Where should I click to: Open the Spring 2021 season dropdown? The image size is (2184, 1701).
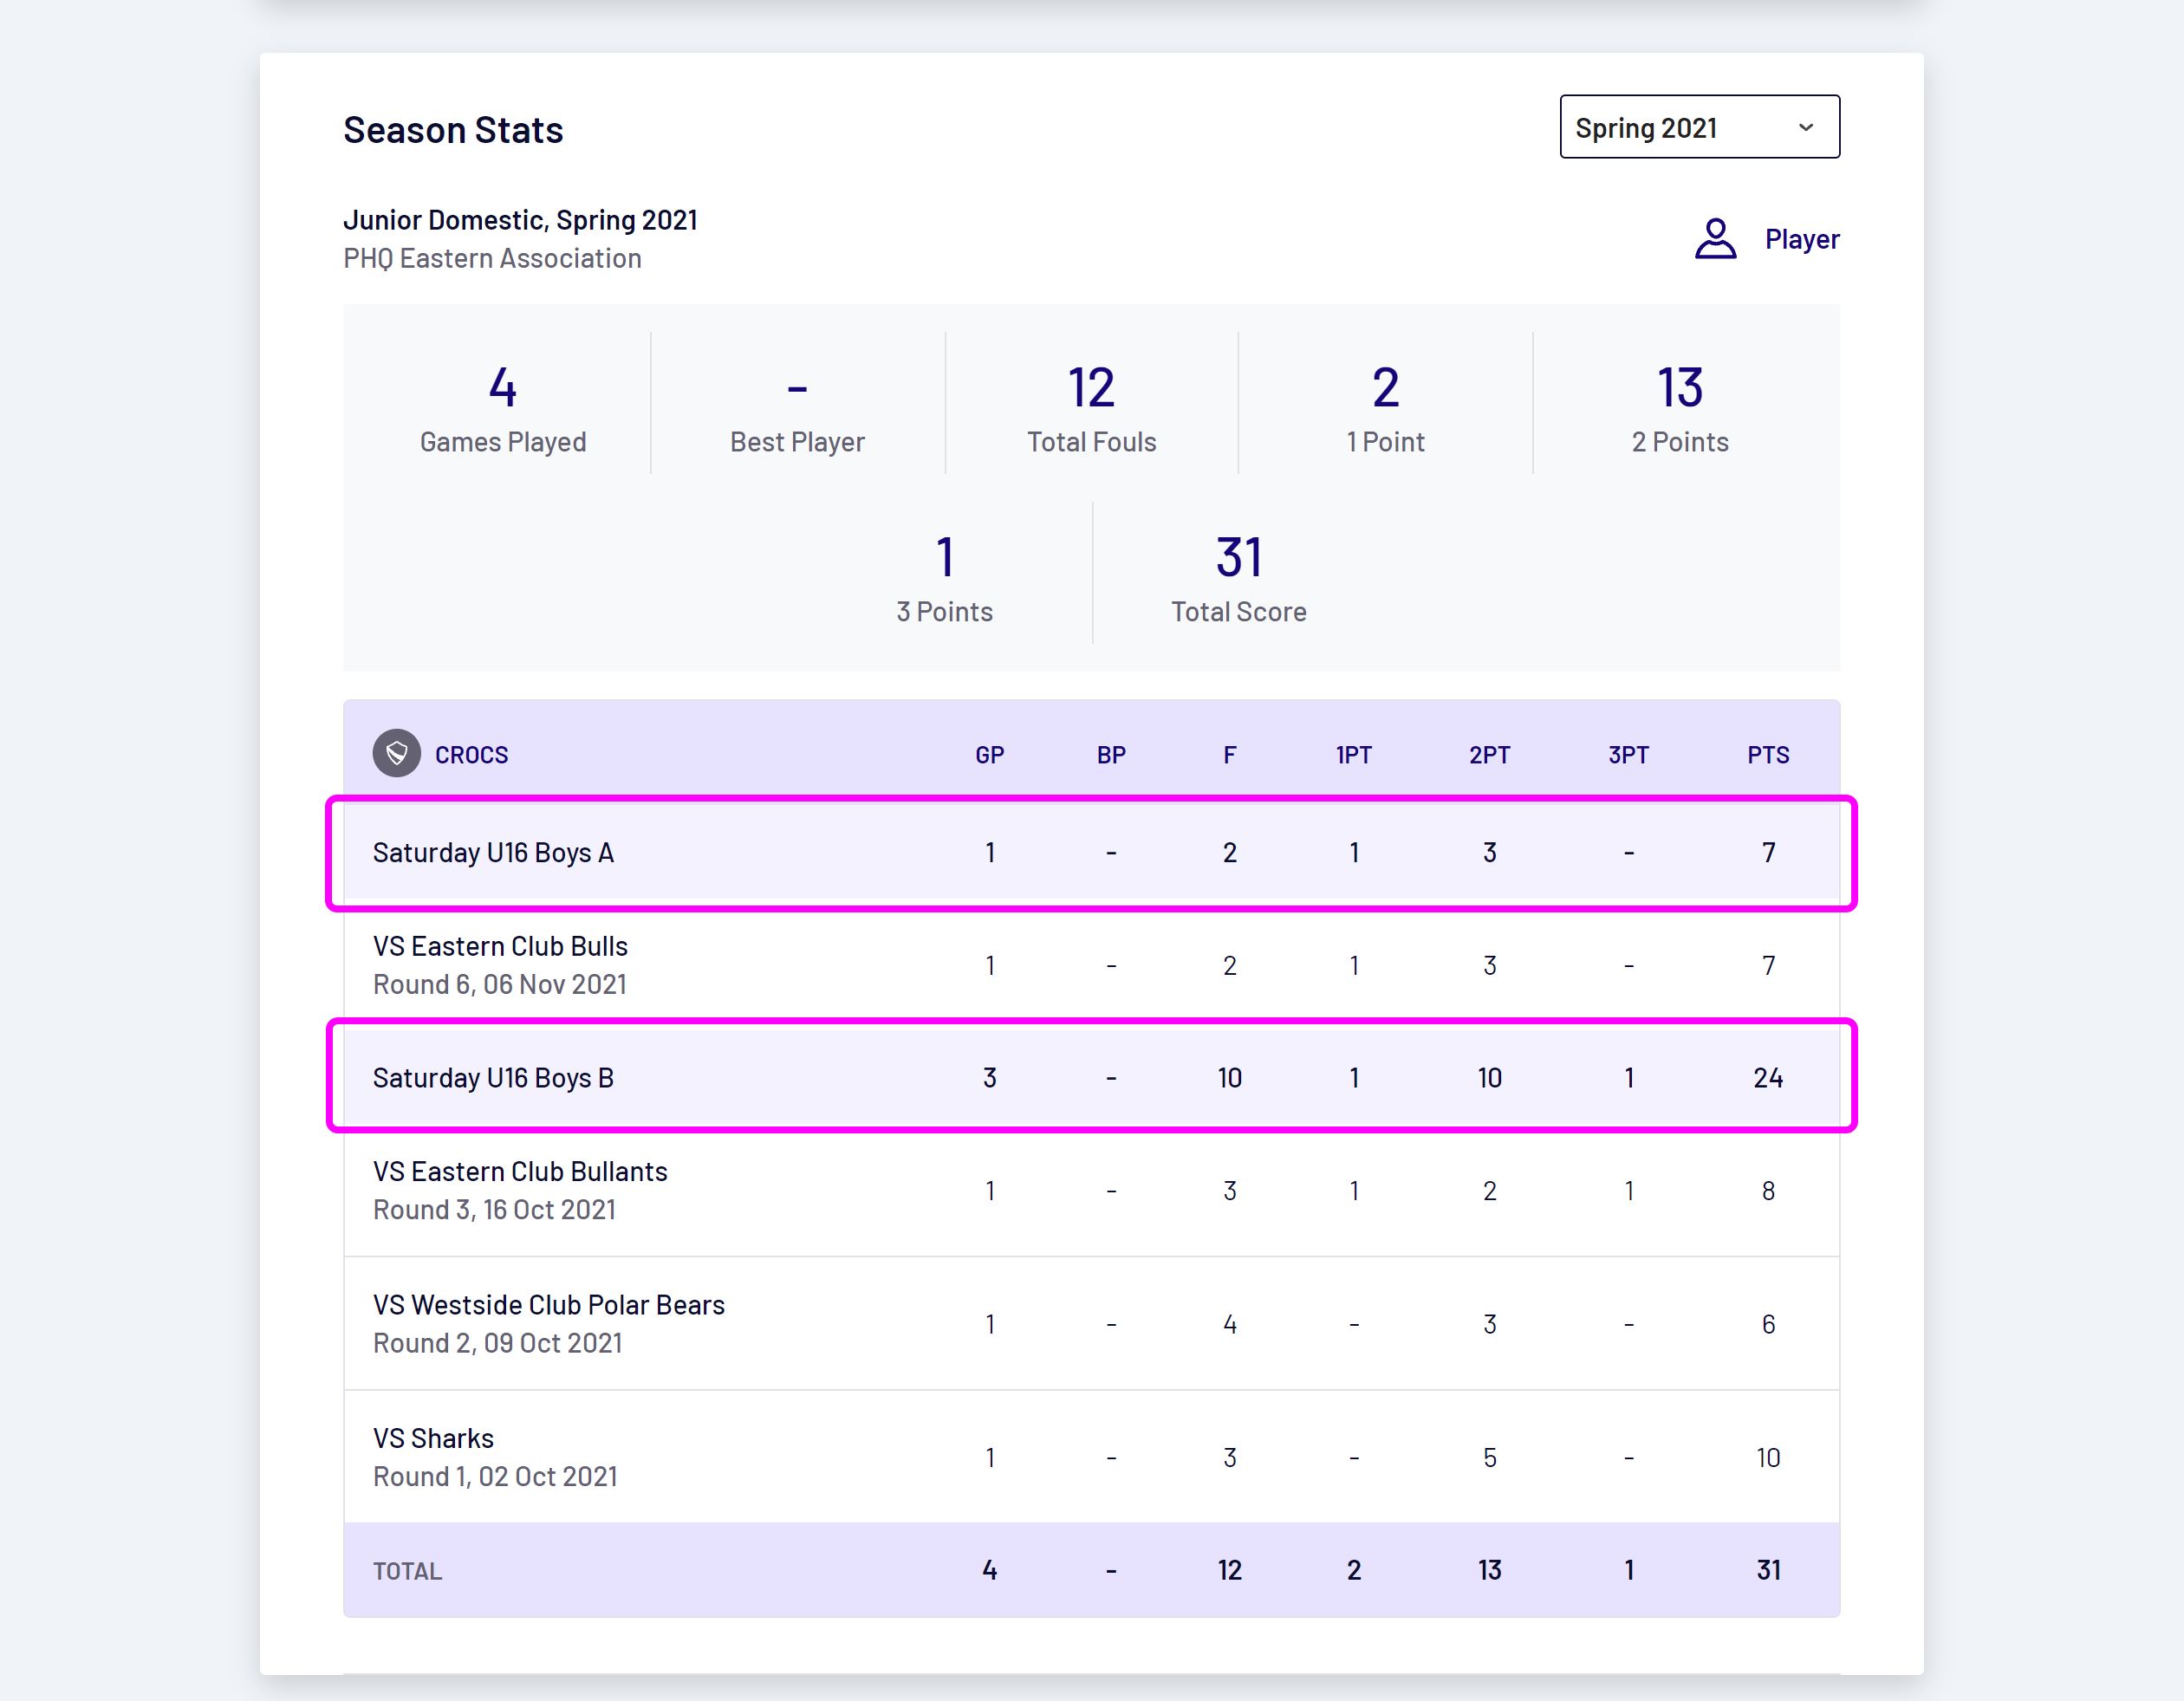click(1697, 127)
